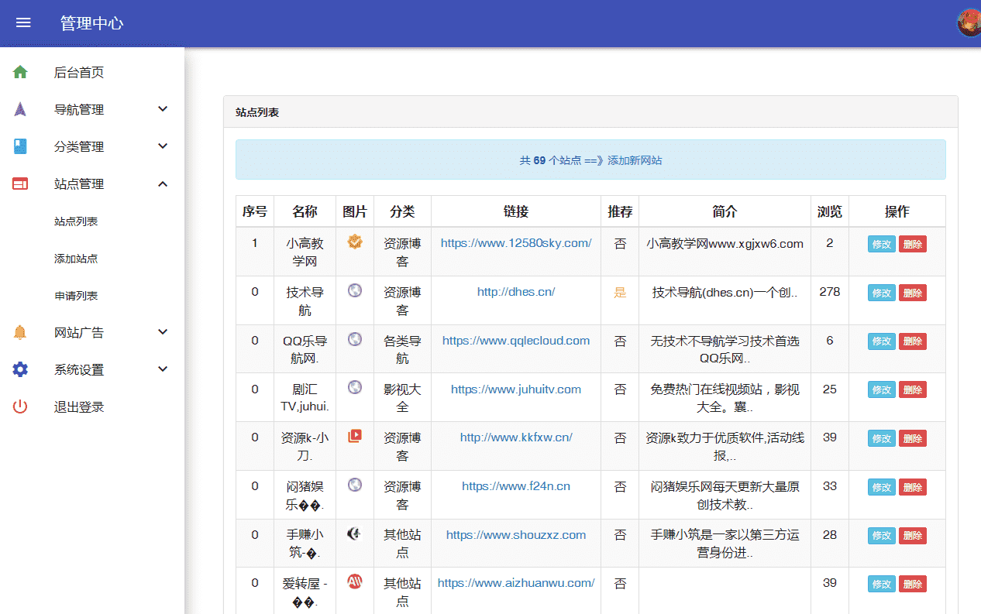Expand the 分类管理 chevron
The image size is (981, 614).
(x=163, y=146)
